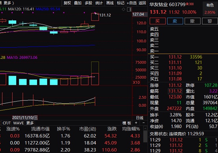Click the 买五 price 131.08
218x153 pixels.
[x=175, y=79]
